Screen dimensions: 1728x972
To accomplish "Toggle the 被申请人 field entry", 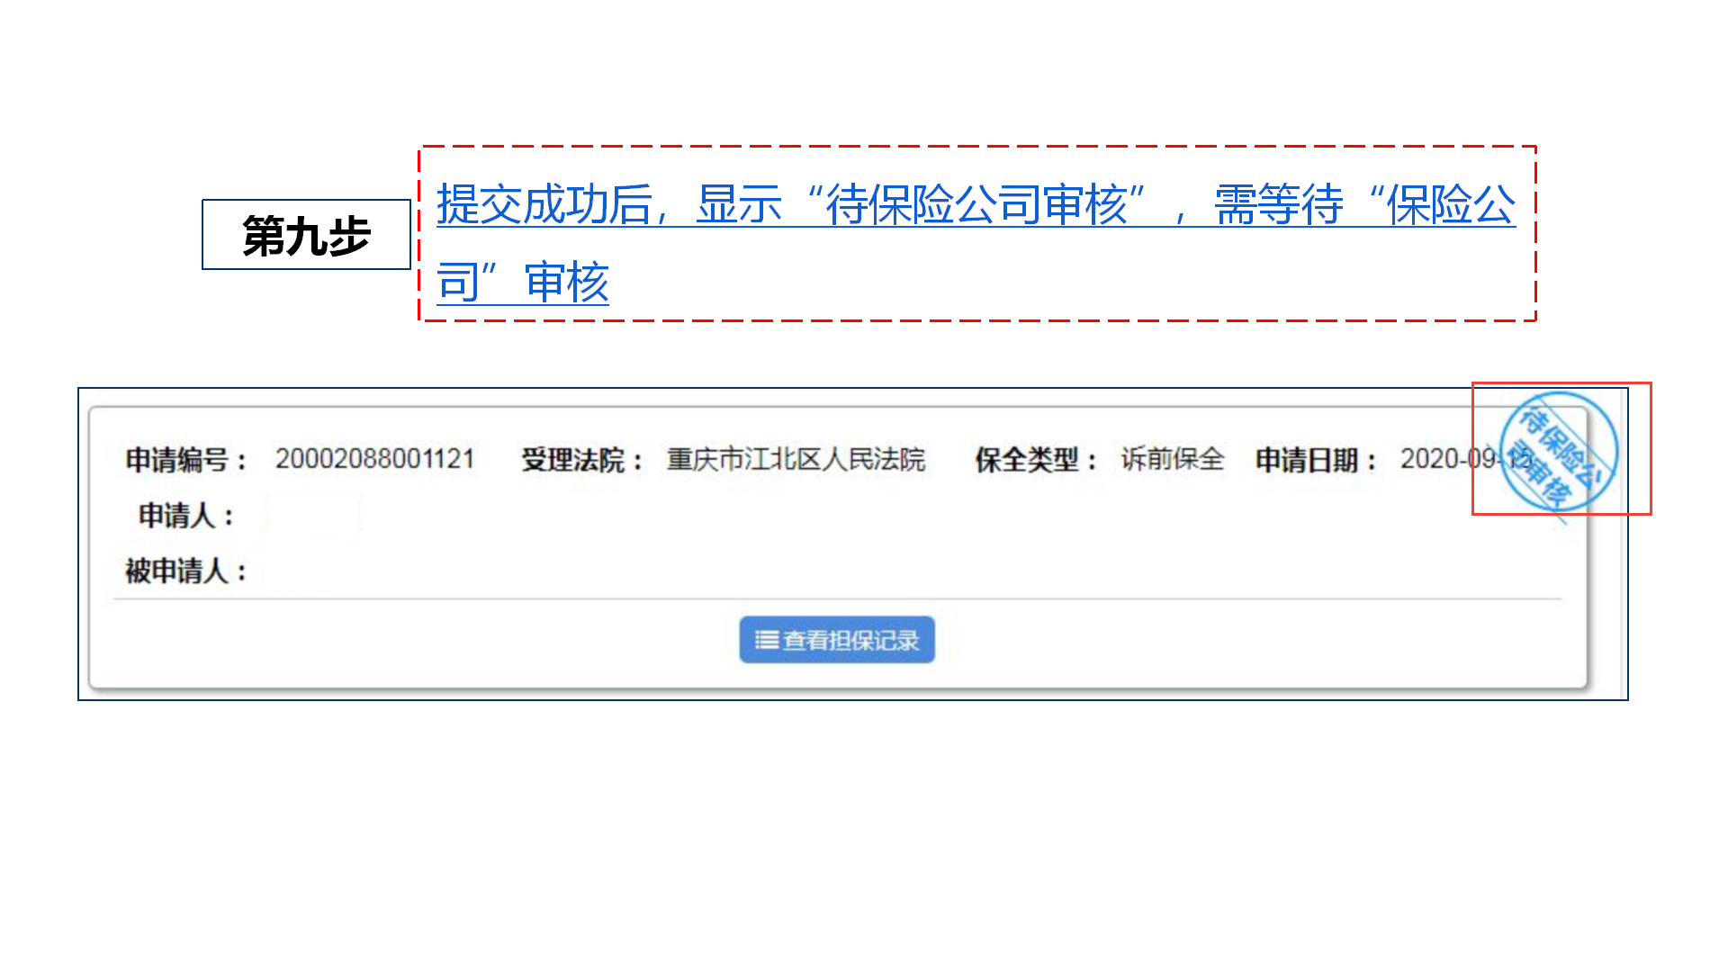I will tap(184, 571).
